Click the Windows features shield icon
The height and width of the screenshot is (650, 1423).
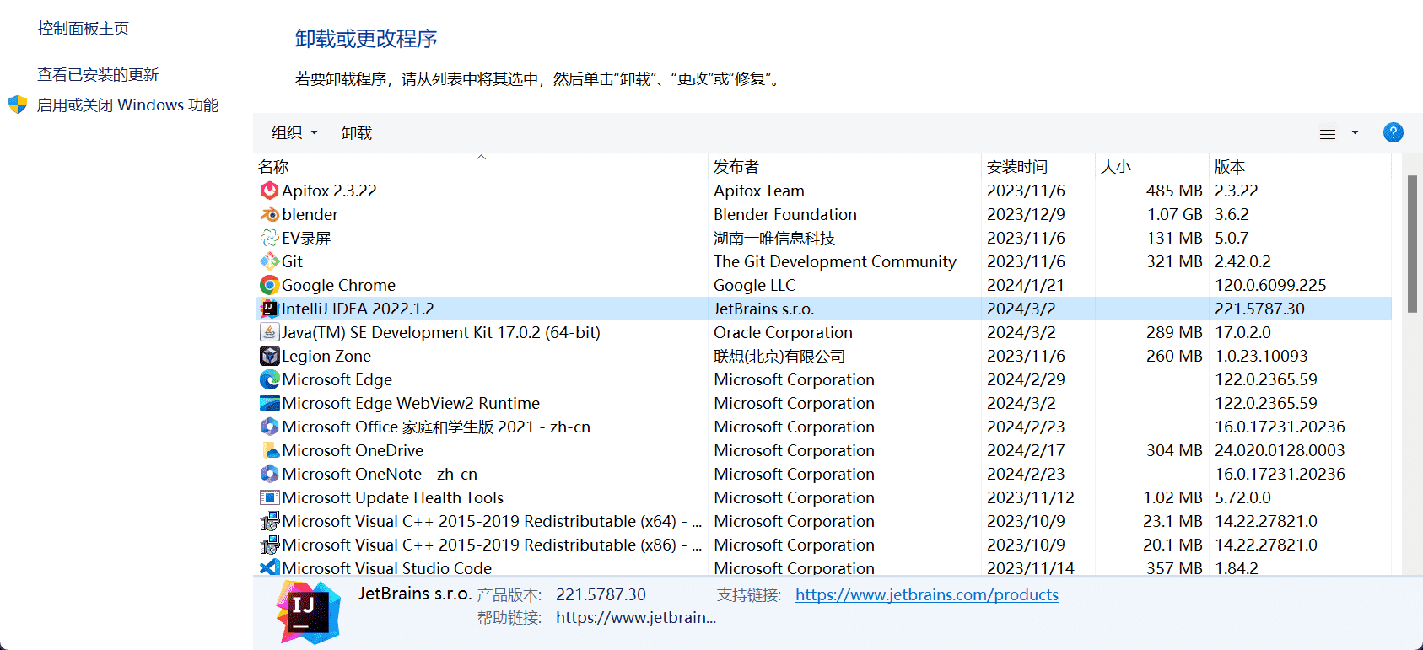coord(18,105)
